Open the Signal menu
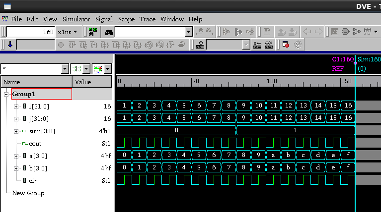 click(104, 19)
